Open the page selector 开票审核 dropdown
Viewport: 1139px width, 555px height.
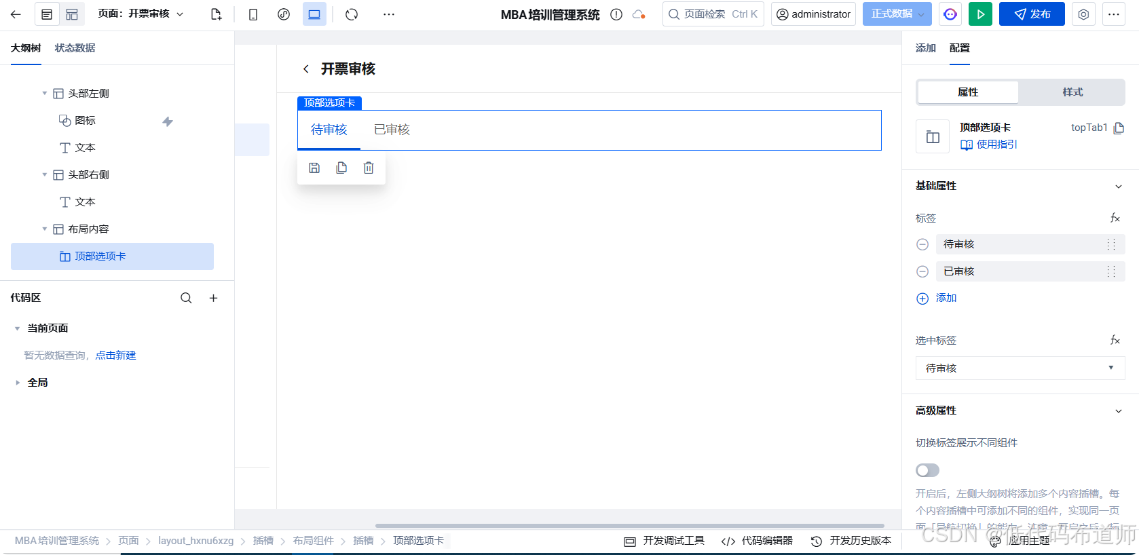[x=141, y=14]
